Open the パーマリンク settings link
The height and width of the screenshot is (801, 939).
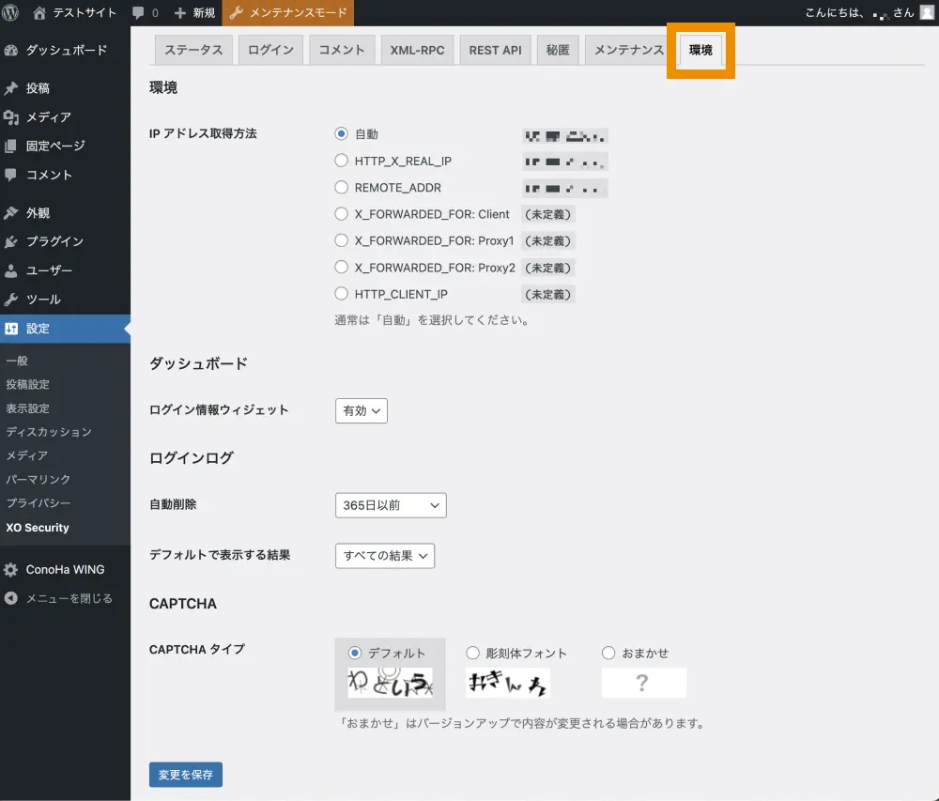tap(38, 480)
